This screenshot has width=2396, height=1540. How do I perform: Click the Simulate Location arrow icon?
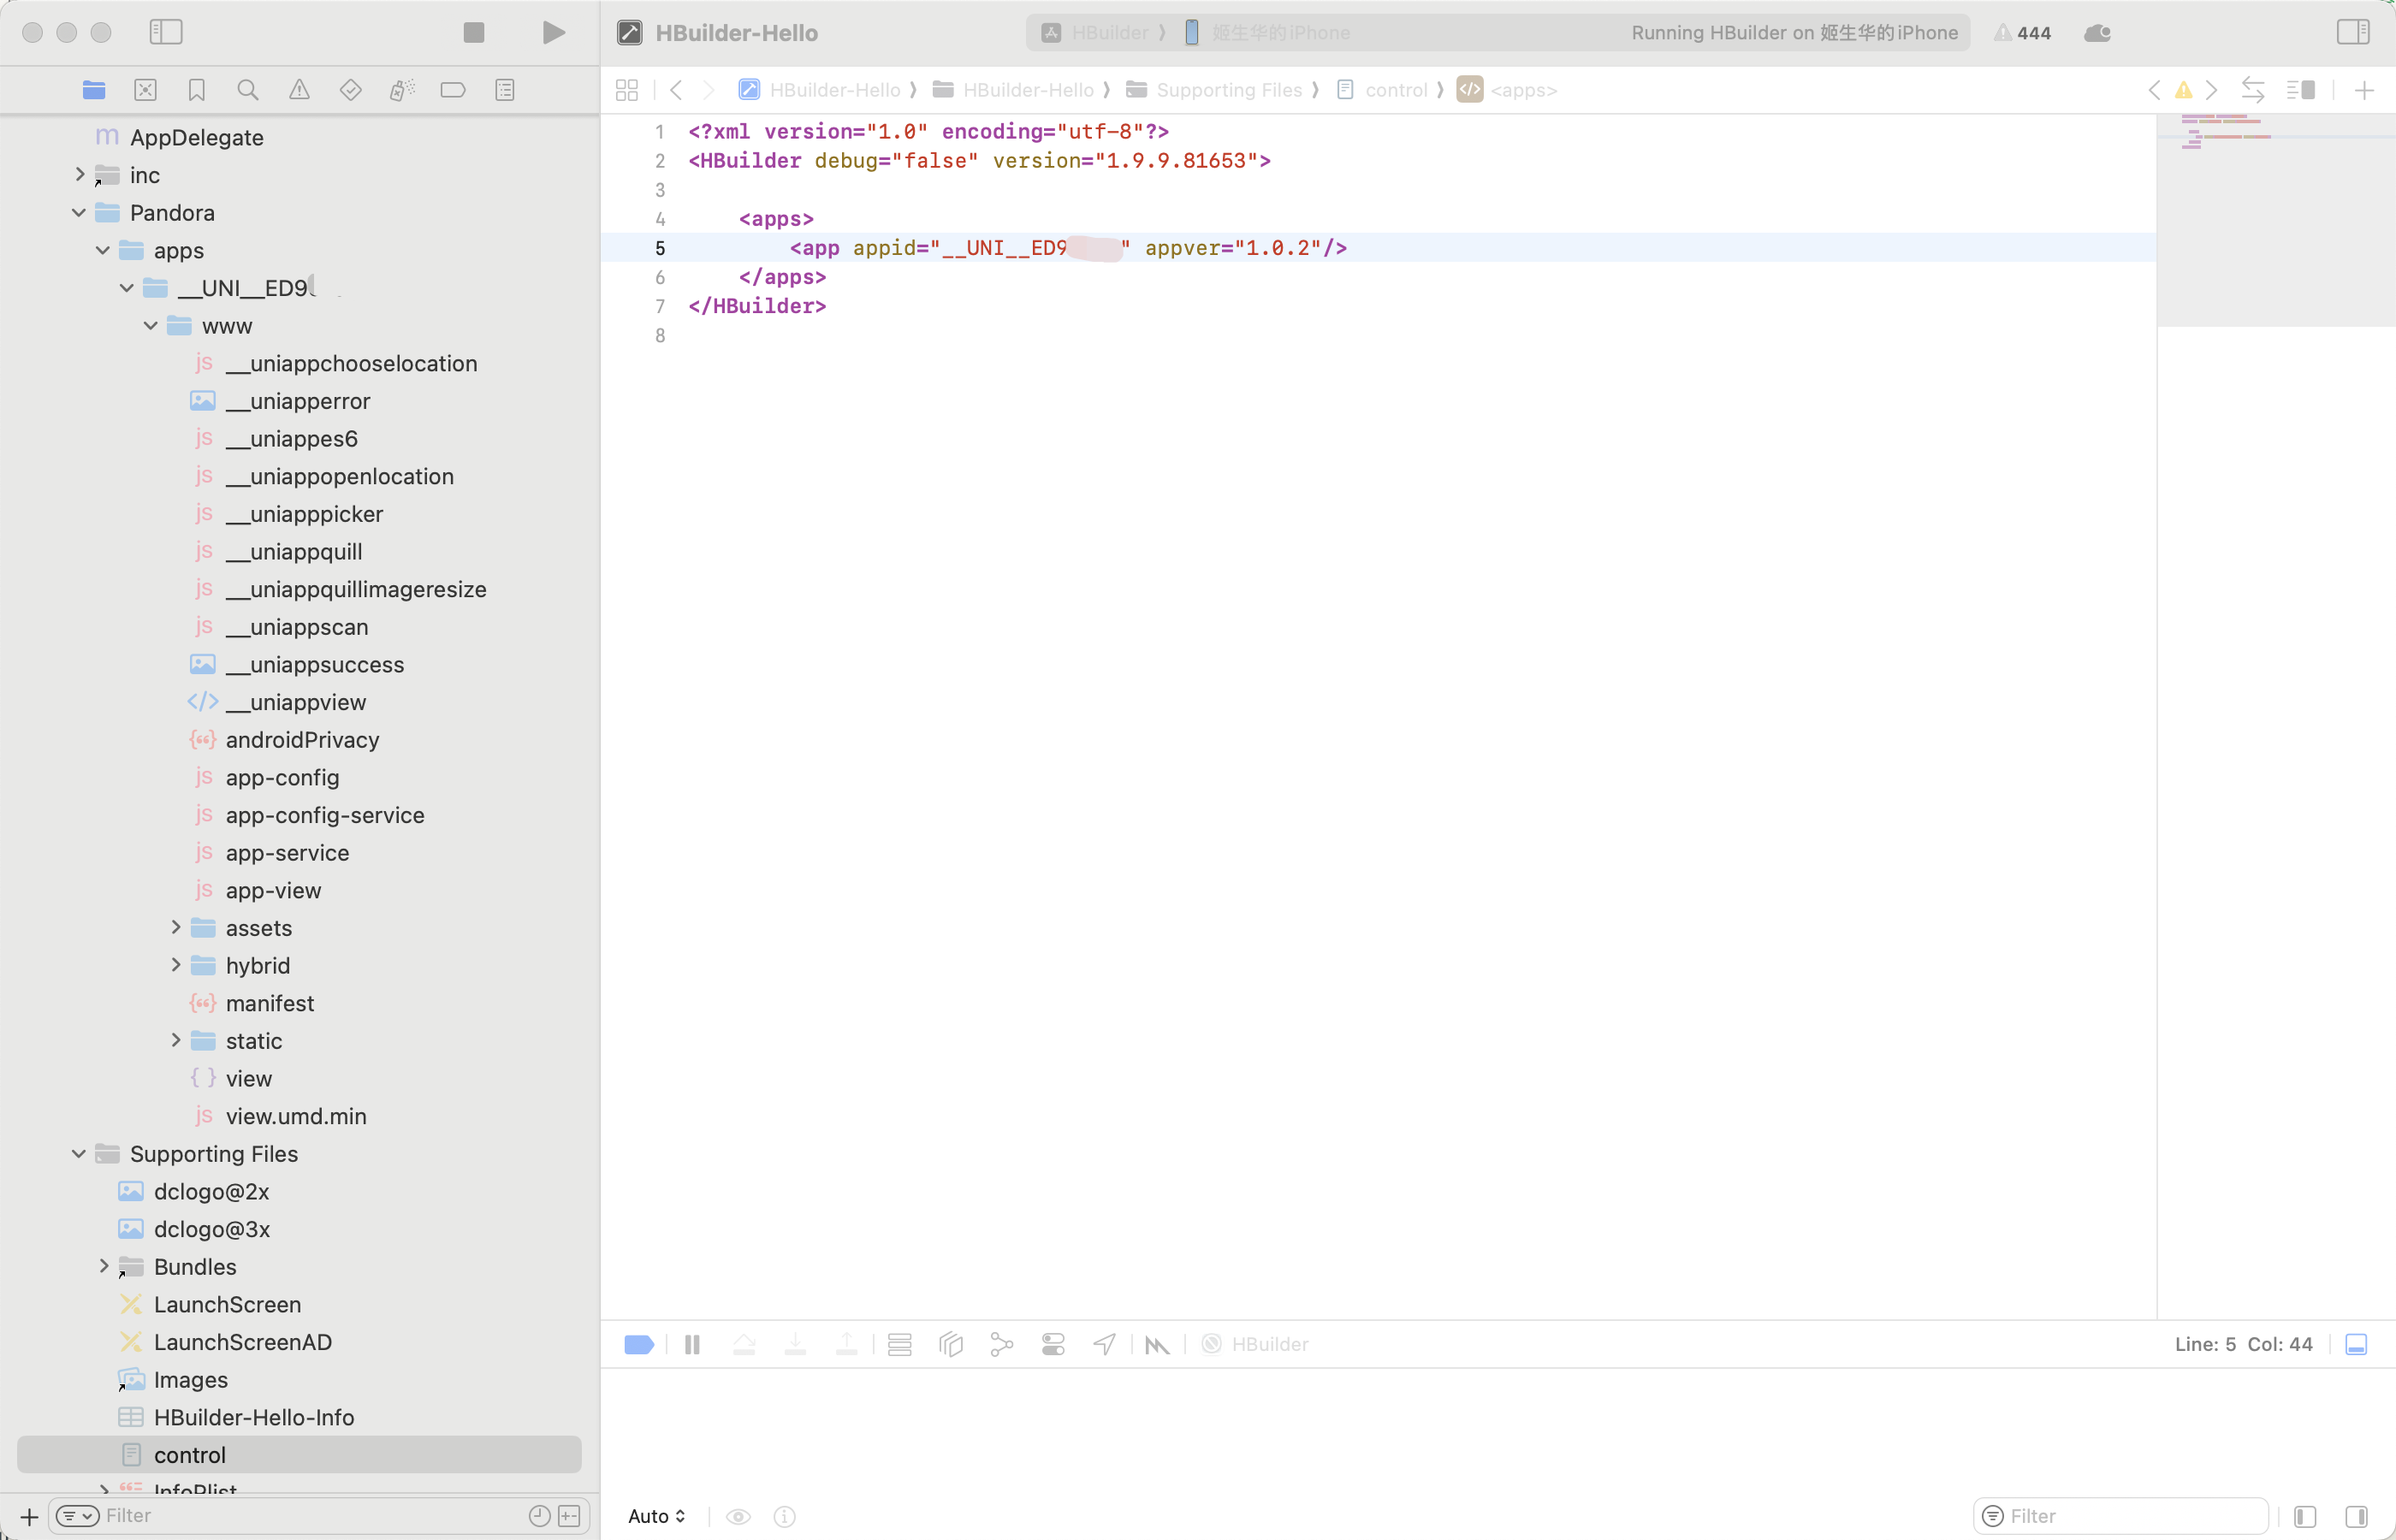1104,1345
